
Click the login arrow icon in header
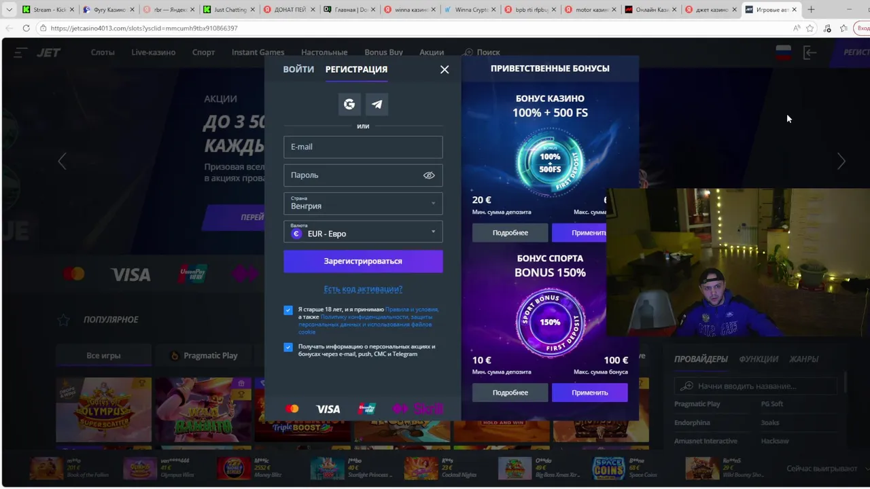[810, 52]
